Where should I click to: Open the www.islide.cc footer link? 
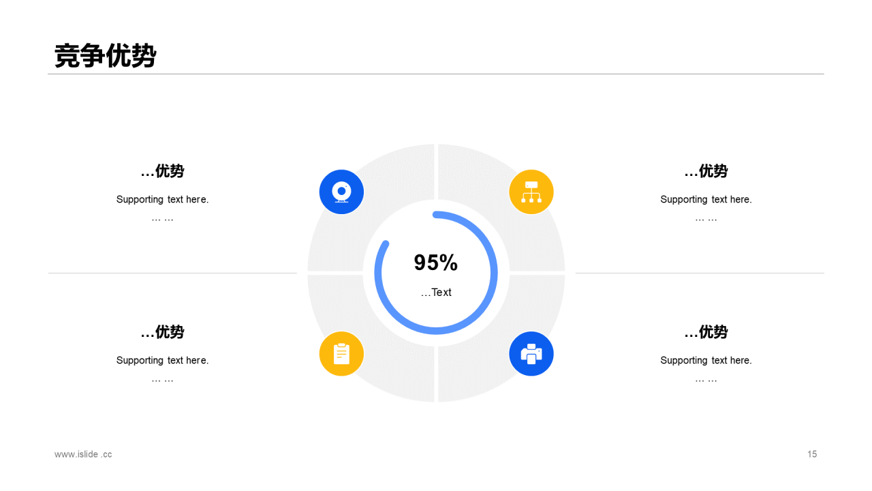tap(83, 454)
